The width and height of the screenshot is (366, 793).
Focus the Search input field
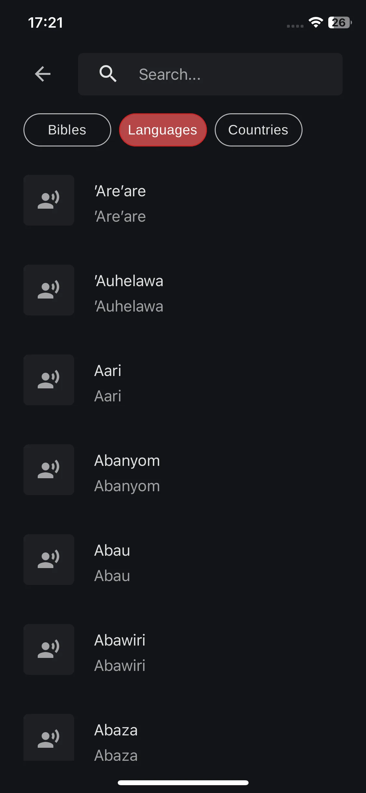[x=210, y=74]
